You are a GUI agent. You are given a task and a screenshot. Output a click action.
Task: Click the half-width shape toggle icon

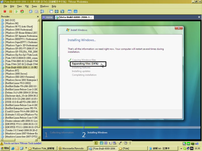click(110, 143)
